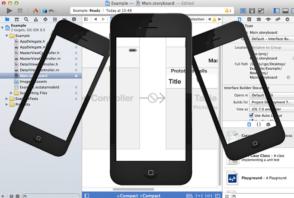Image resolution: width=294 pixels, height=198 pixels.
Task: Open the Example scheme selector icon
Action: [x=35, y=11]
